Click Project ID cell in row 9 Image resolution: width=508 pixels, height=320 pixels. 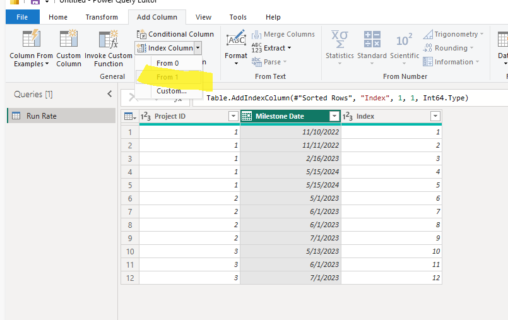pos(189,239)
